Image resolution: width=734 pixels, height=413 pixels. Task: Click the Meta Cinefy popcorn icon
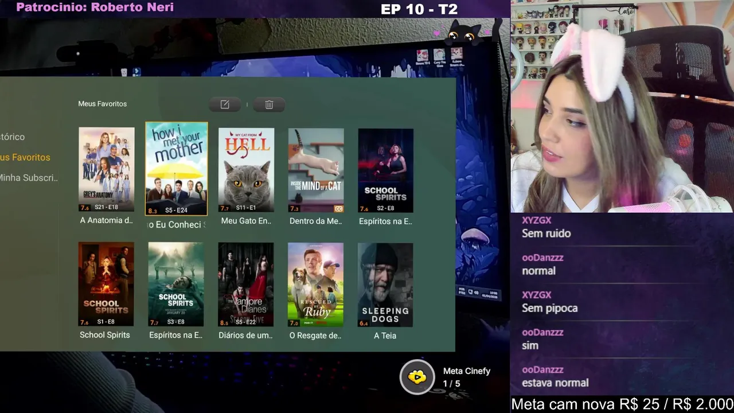(x=417, y=377)
